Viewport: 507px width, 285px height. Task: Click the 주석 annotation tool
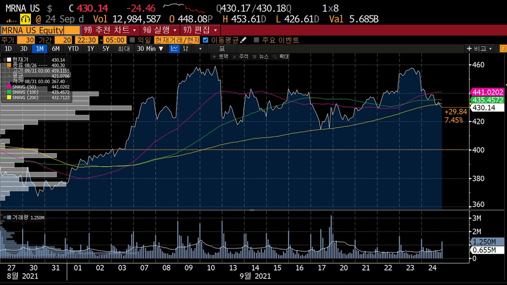coord(240,57)
